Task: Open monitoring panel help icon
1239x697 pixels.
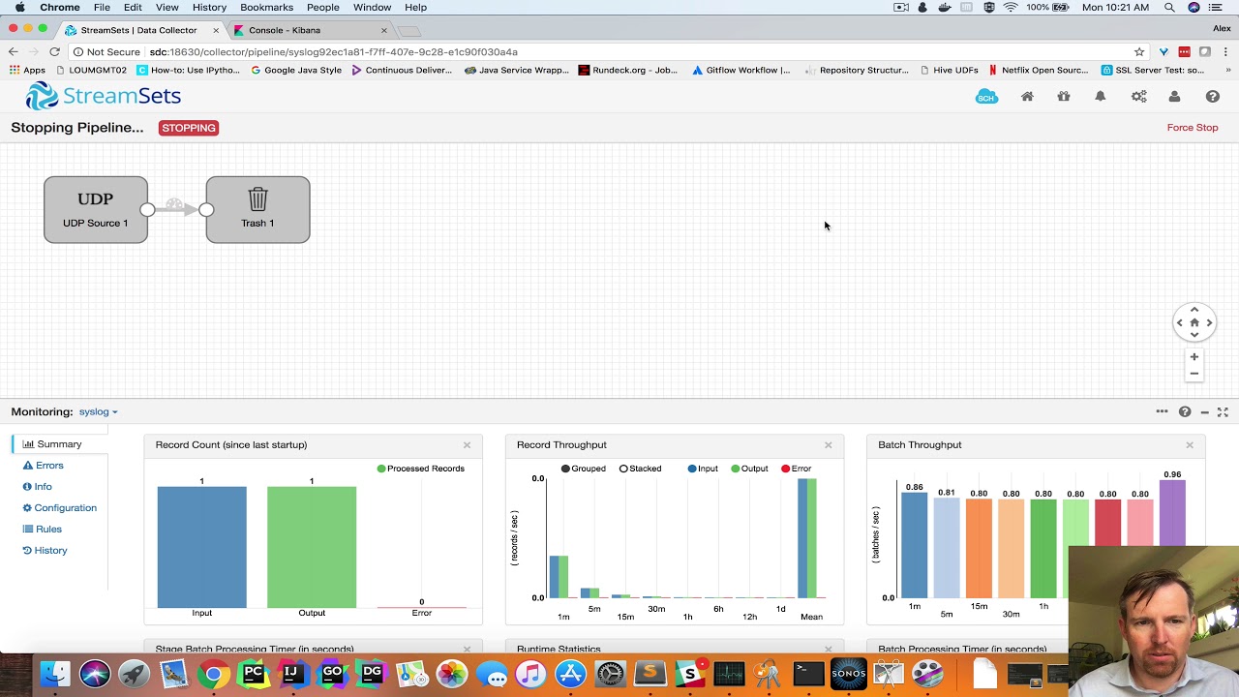Action: tap(1185, 411)
